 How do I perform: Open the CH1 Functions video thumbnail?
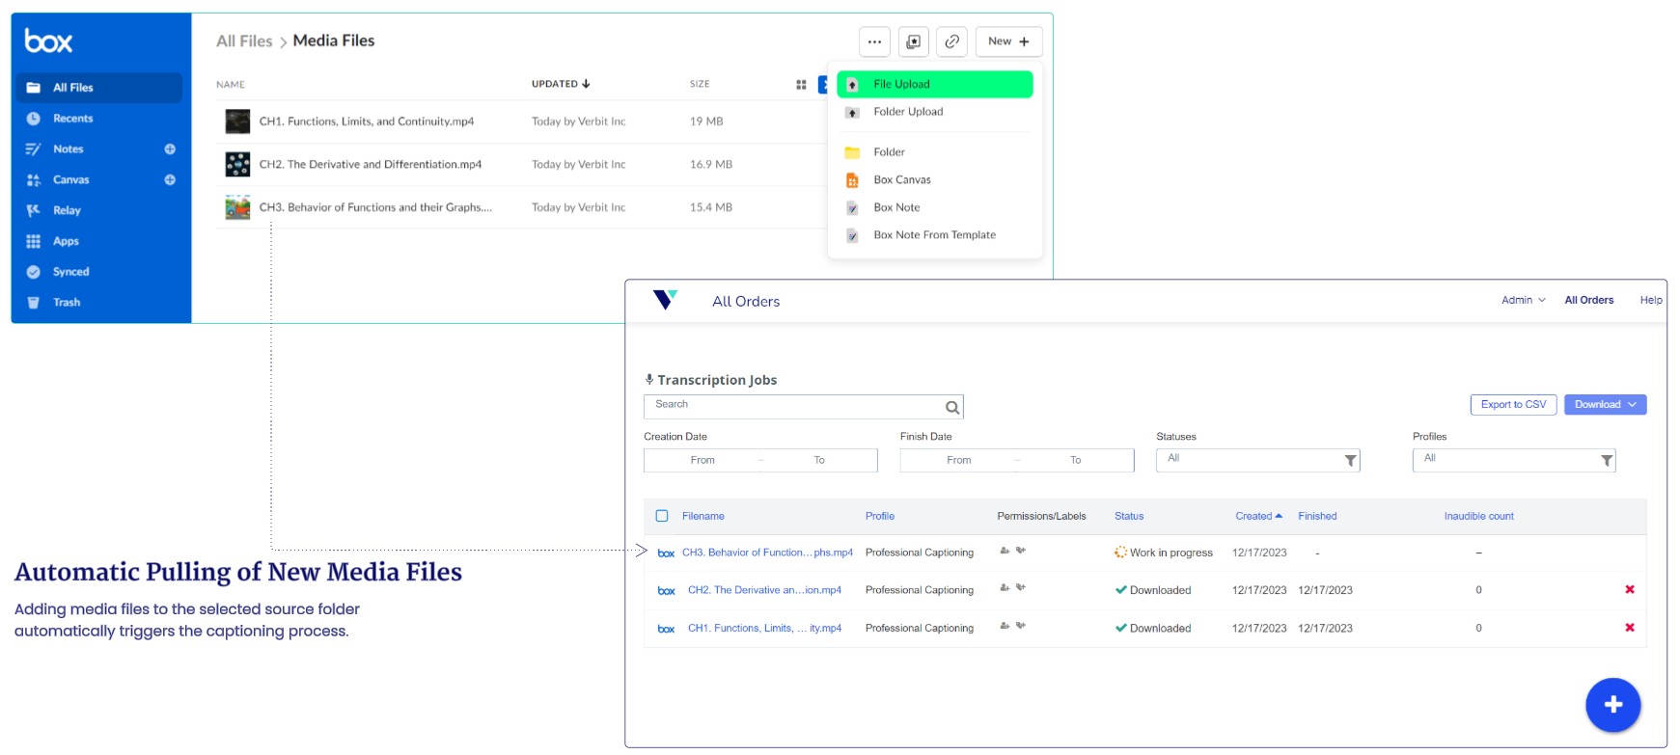[x=237, y=121]
